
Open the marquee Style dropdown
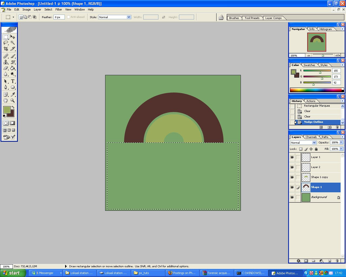click(x=129, y=17)
